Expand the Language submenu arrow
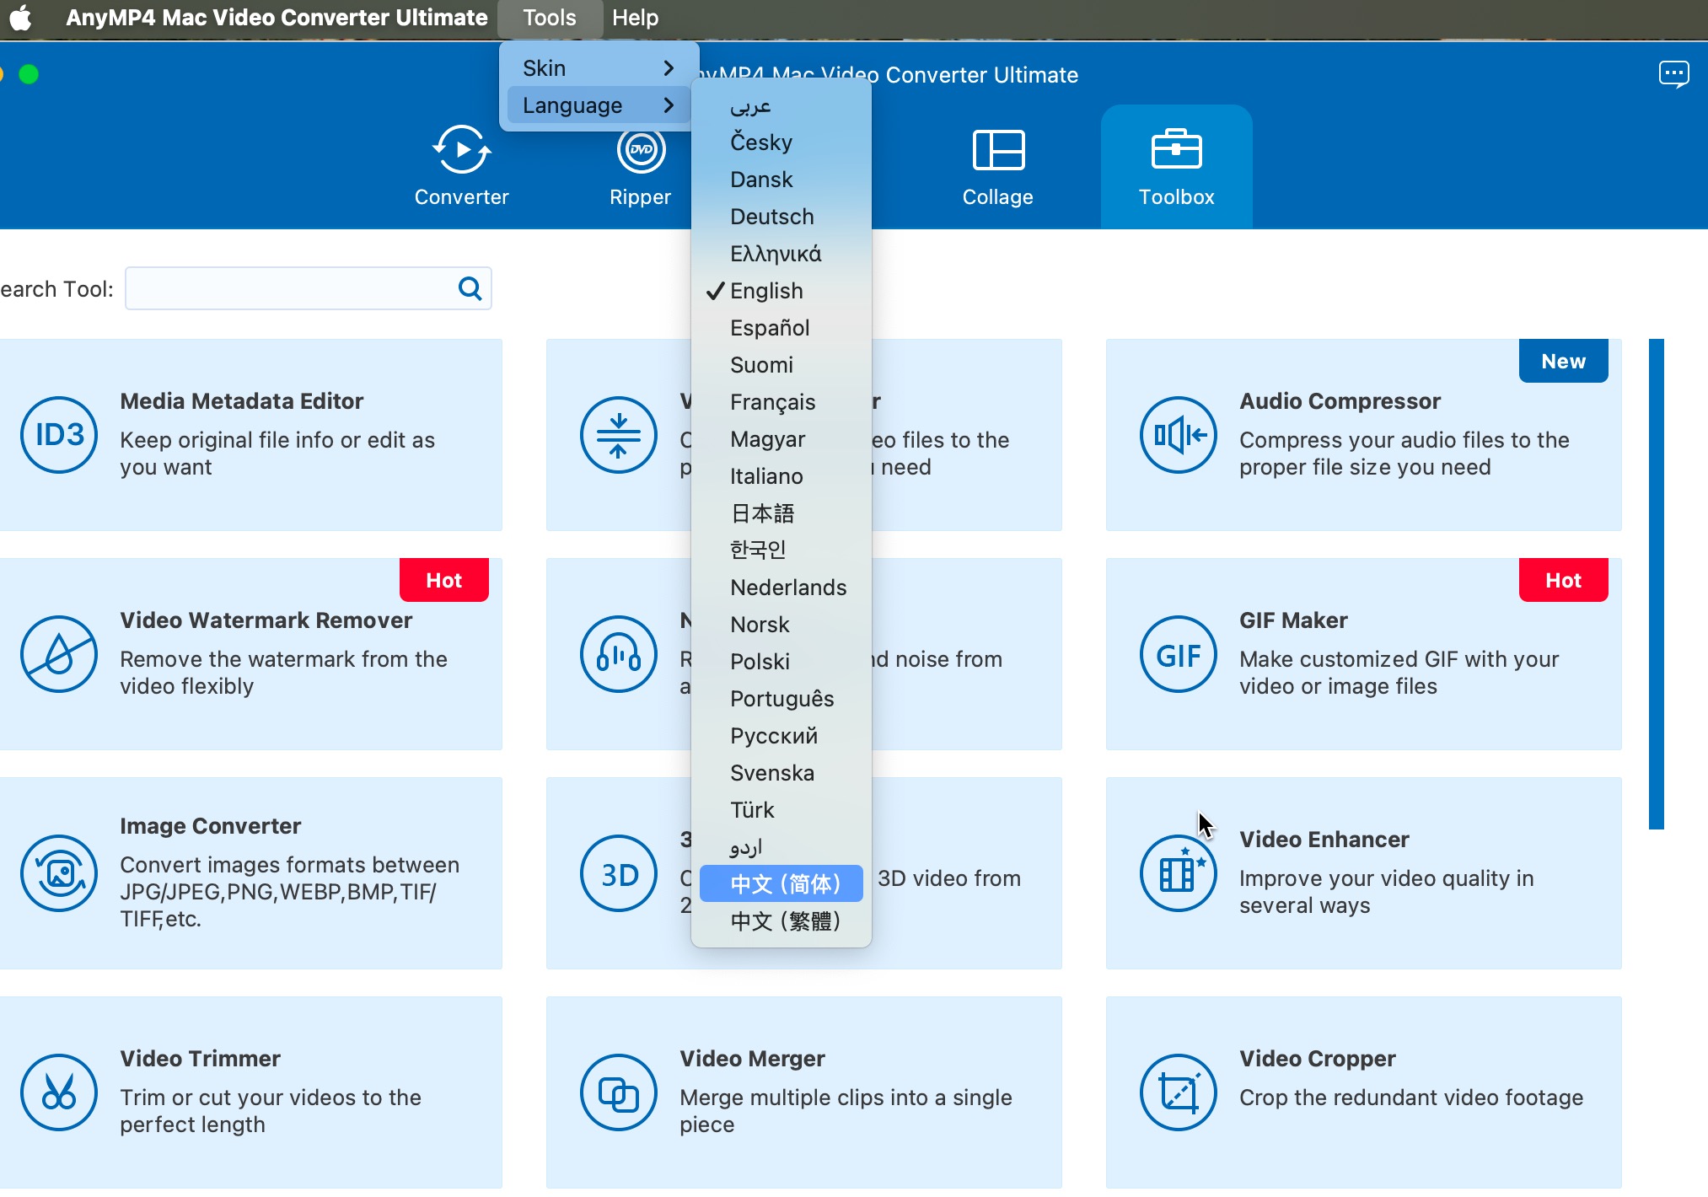 [669, 105]
